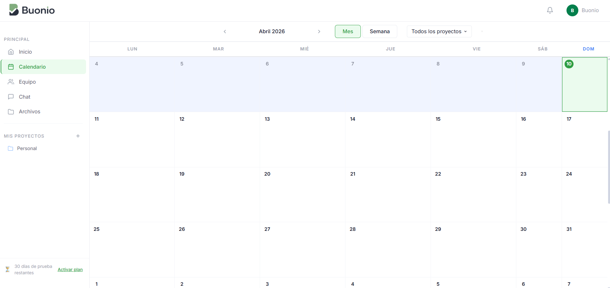610x288 pixels.
Task: Select day 4 in first week
Action: click(x=132, y=84)
